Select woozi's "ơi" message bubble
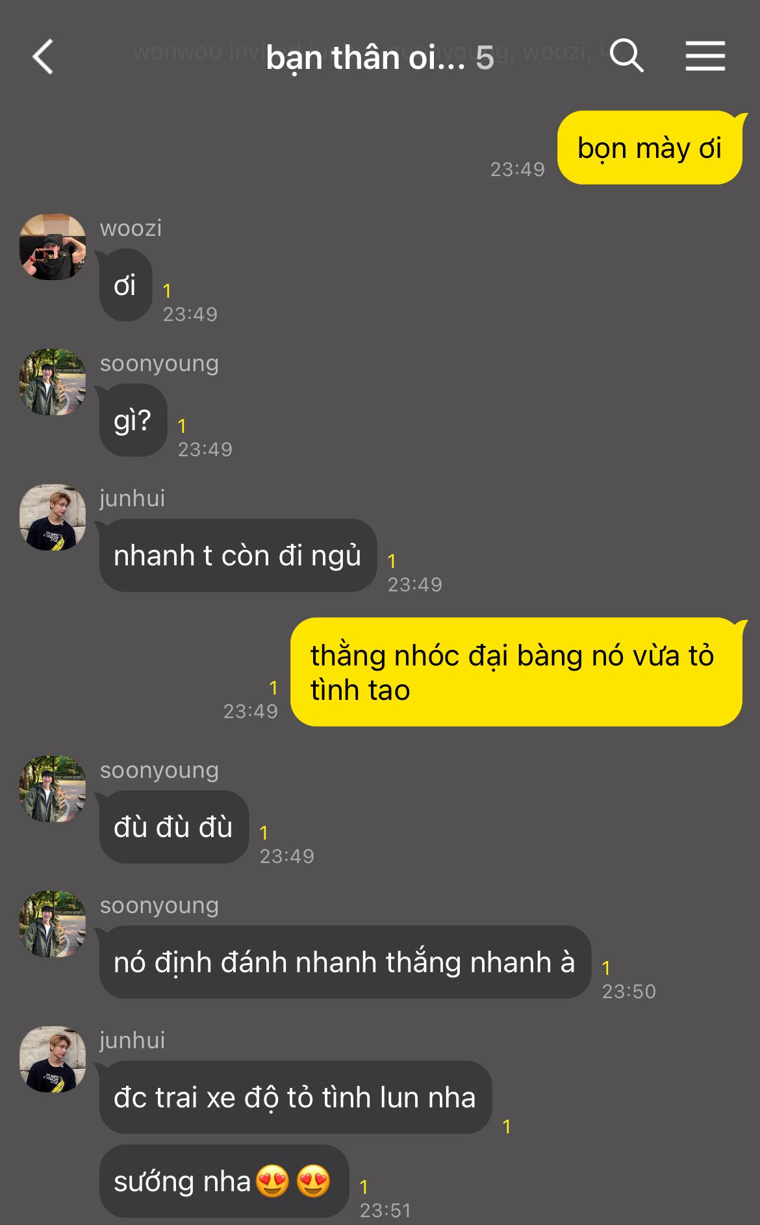Image resolution: width=760 pixels, height=1225 pixels. point(125,285)
